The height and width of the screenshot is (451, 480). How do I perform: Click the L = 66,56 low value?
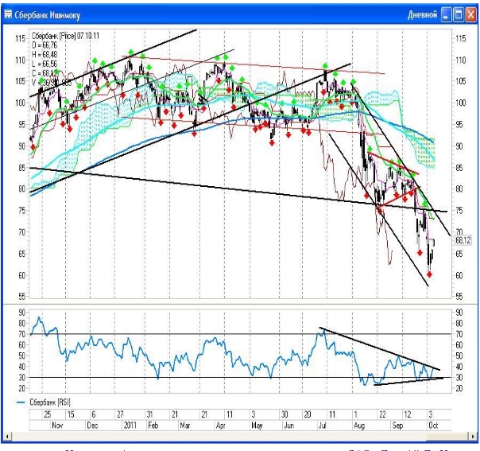point(45,64)
